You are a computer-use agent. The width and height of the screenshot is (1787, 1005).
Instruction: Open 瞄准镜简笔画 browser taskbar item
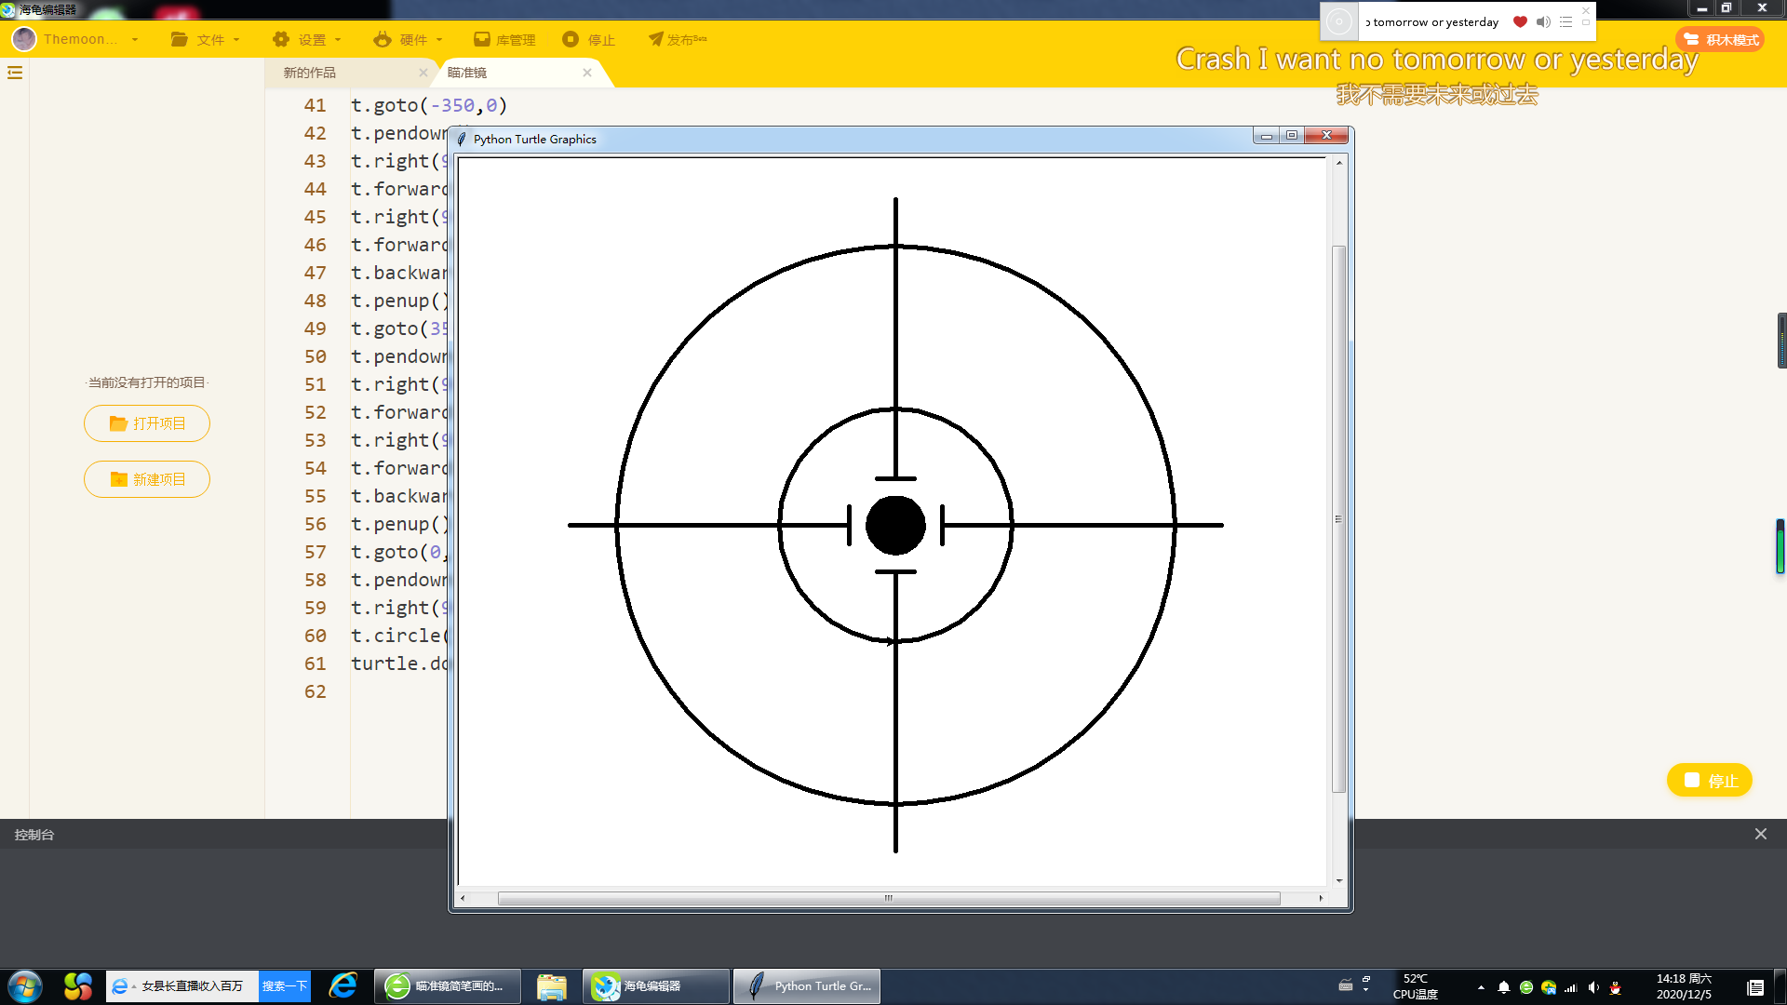click(447, 986)
